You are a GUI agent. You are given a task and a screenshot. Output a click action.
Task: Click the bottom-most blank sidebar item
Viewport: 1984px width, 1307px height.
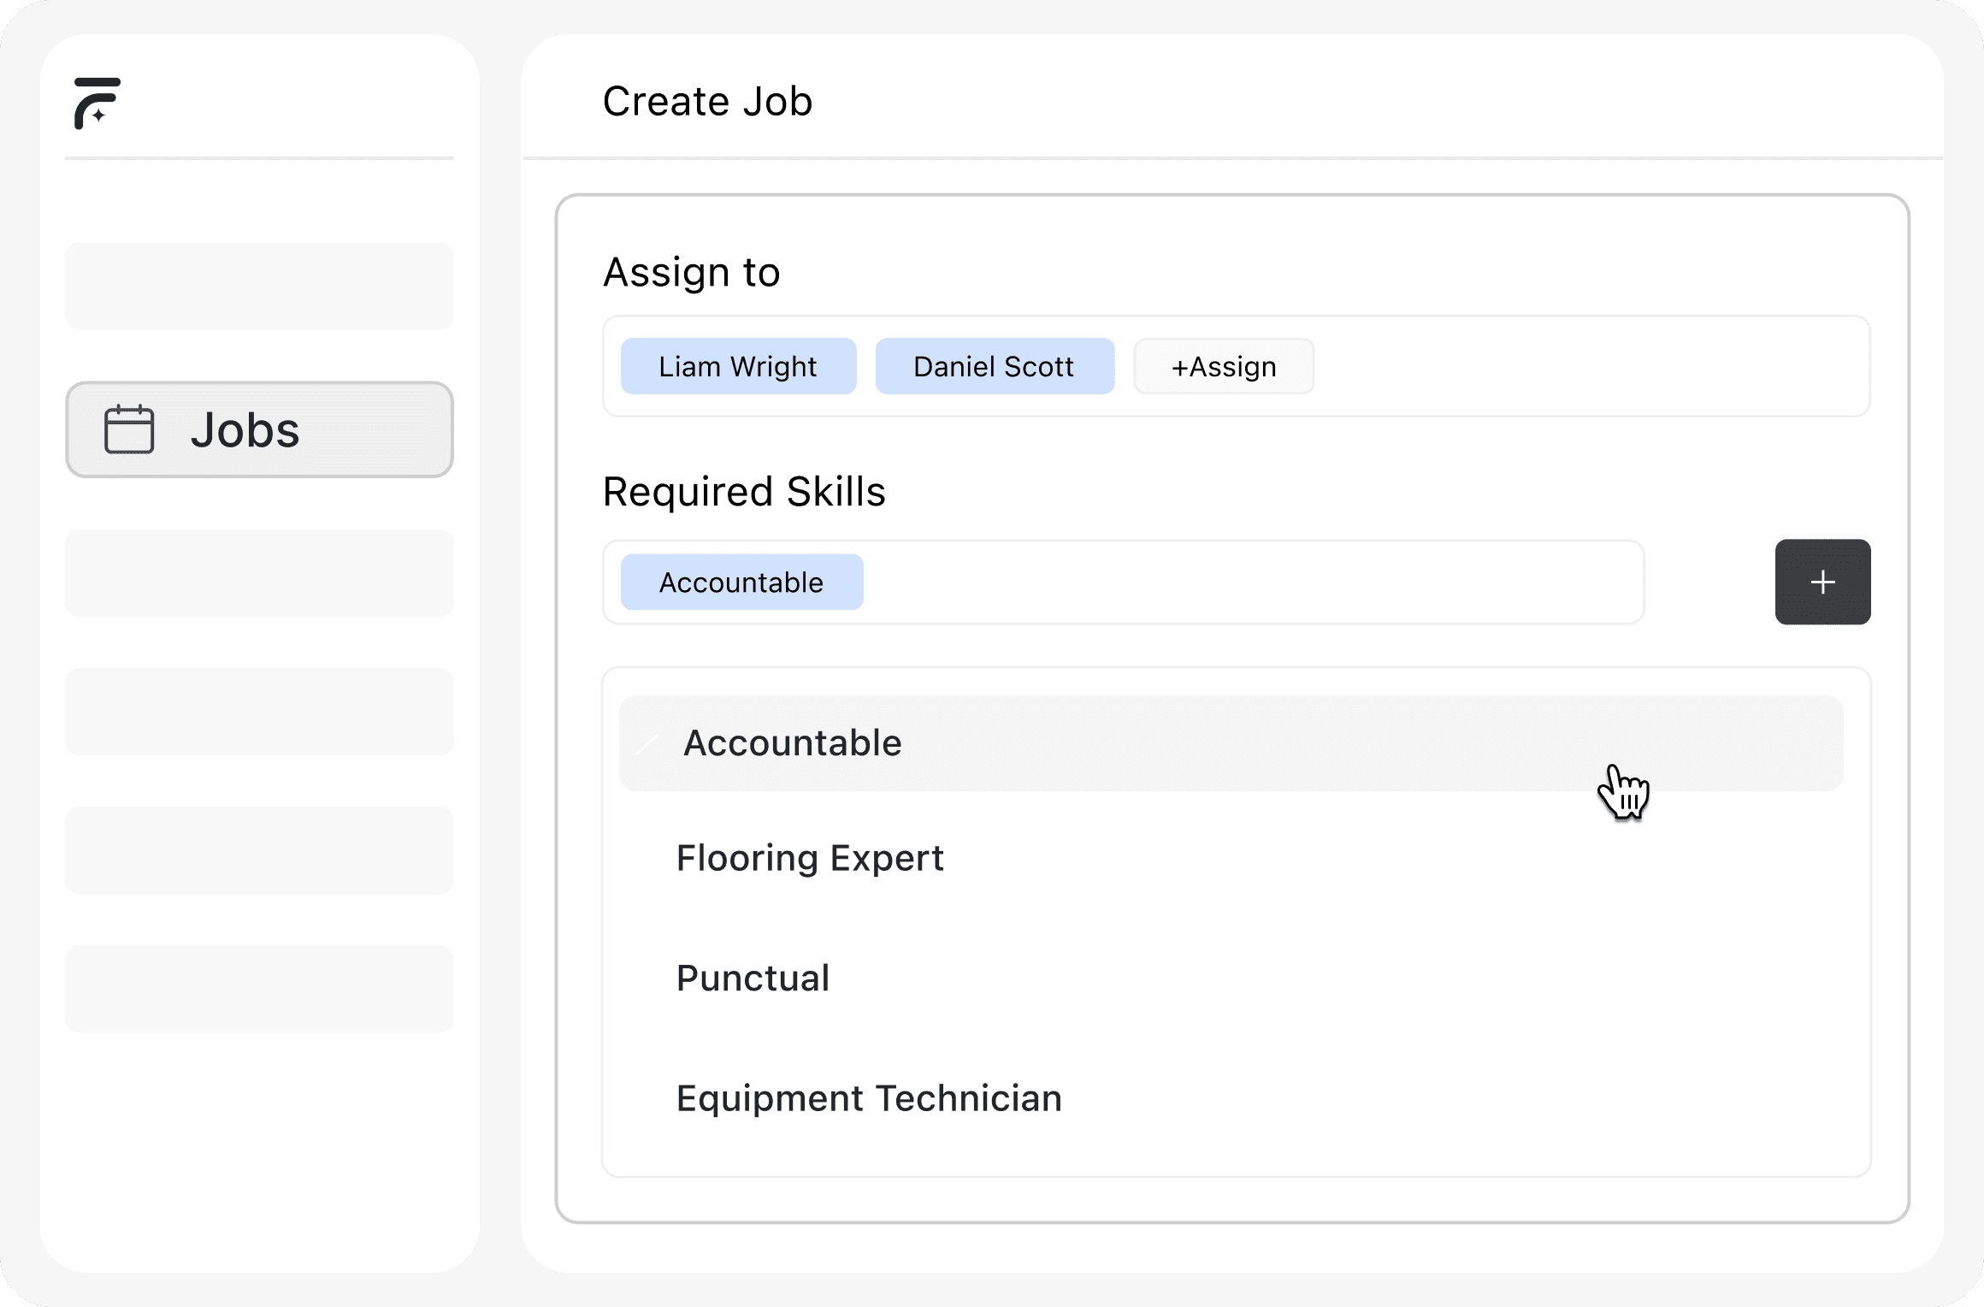click(259, 989)
